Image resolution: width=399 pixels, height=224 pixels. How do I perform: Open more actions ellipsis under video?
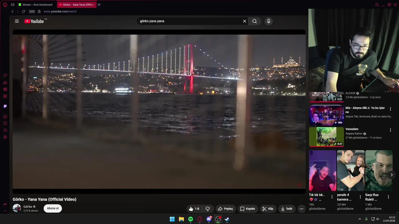[x=301, y=209]
